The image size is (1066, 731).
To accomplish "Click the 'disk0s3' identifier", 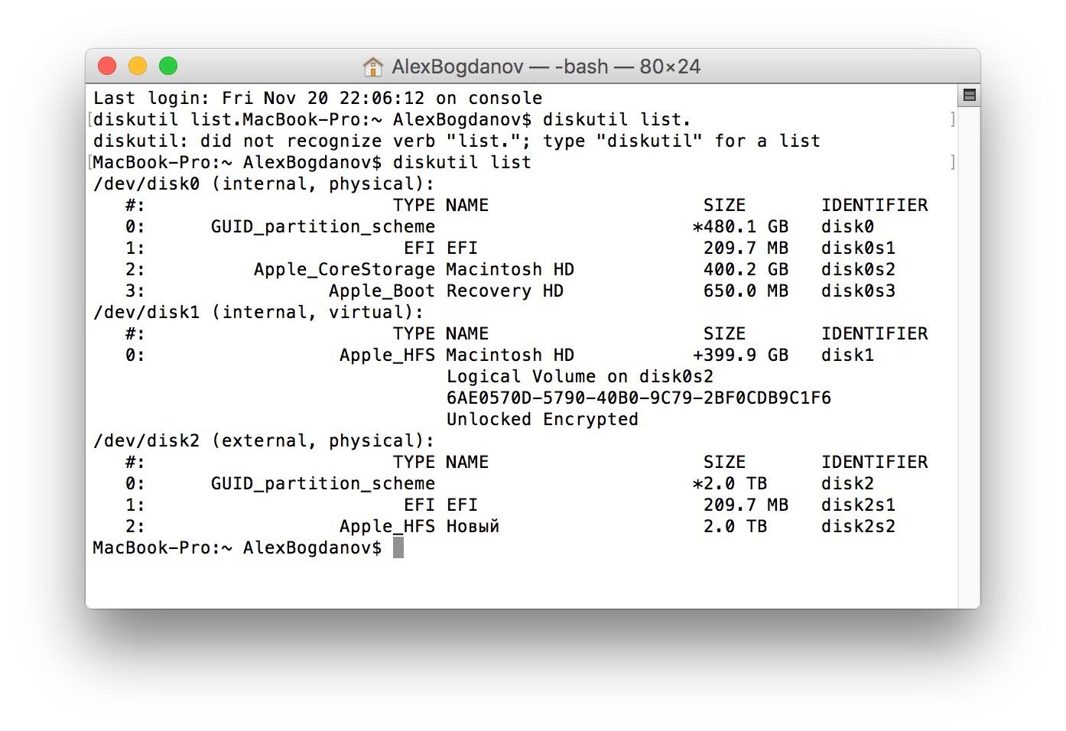I will (x=858, y=291).
